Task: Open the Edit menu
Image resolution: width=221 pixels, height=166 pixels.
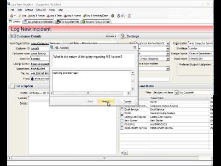Action: [19, 10]
